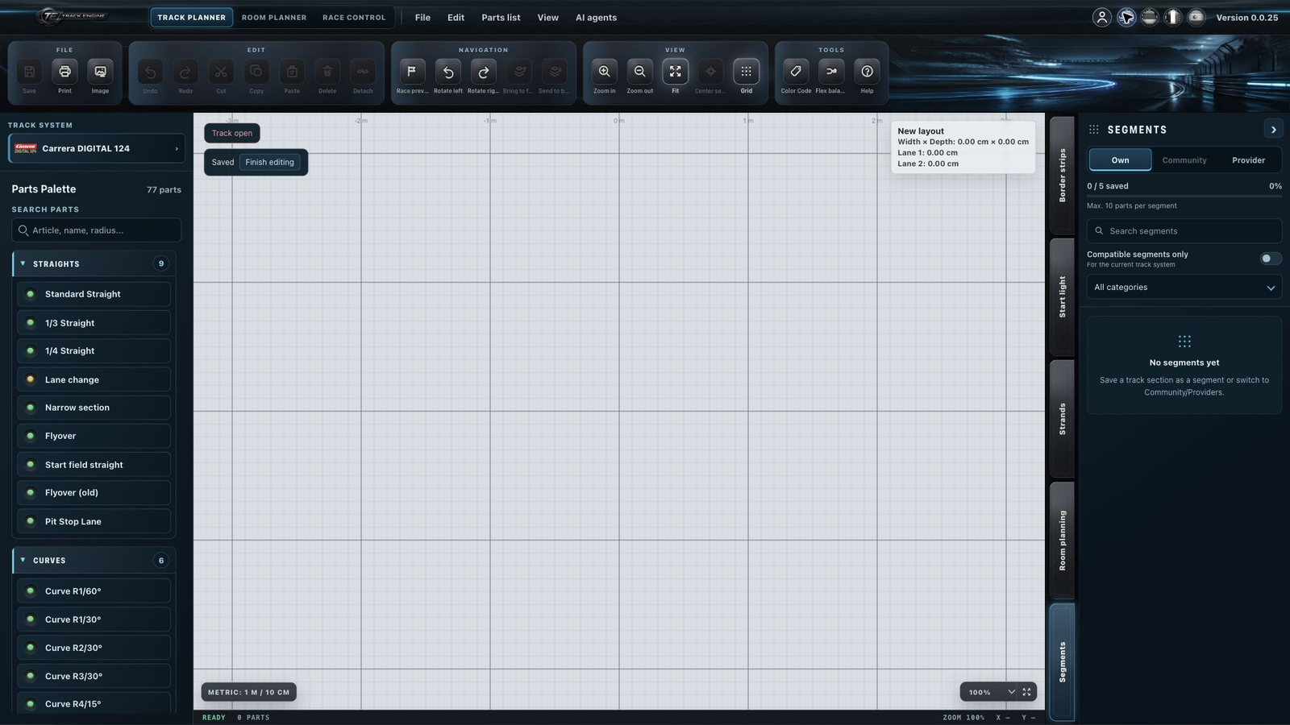Click the Cut scissors icon

click(x=221, y=72)
